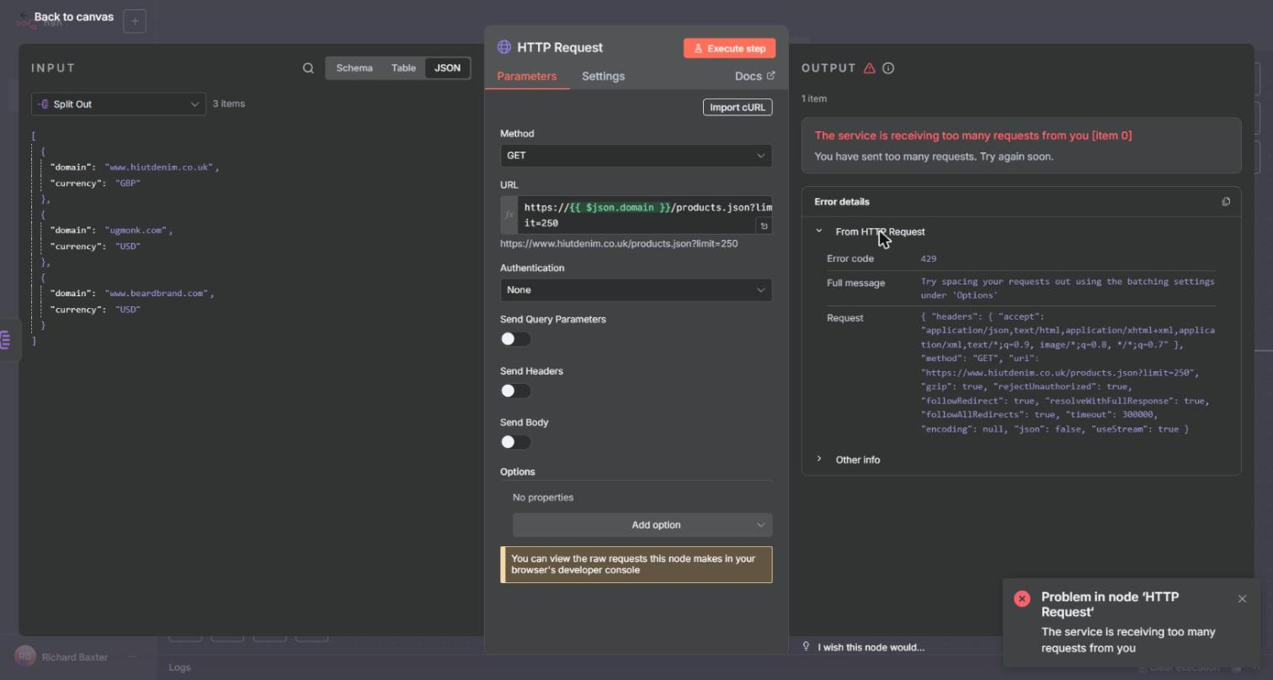
Task: Click the Import cURL button
Action: [738, 107]
